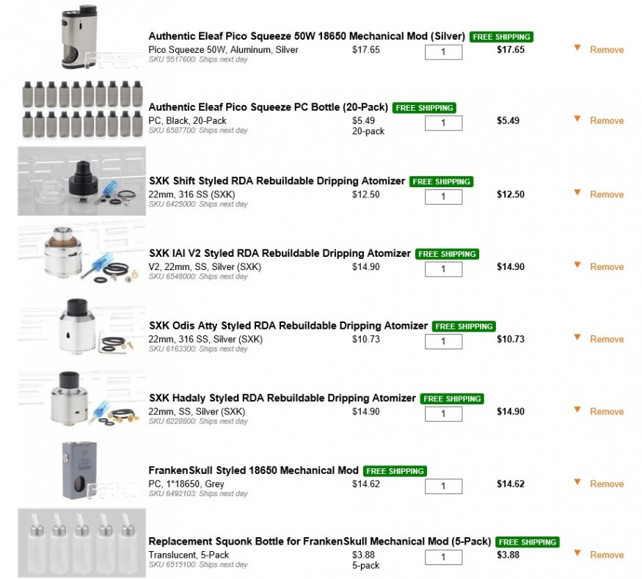Screen dimensions: 642x579
Task: Remove the SXK Shift Styled RDA item
Action: point(607,194)
